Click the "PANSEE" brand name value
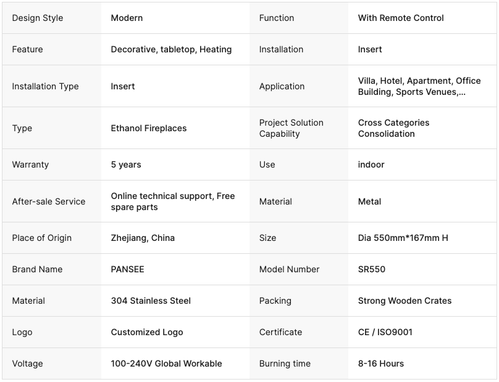Image resolution: width=499 pixels, height=382 pixels. coord(127,269)
